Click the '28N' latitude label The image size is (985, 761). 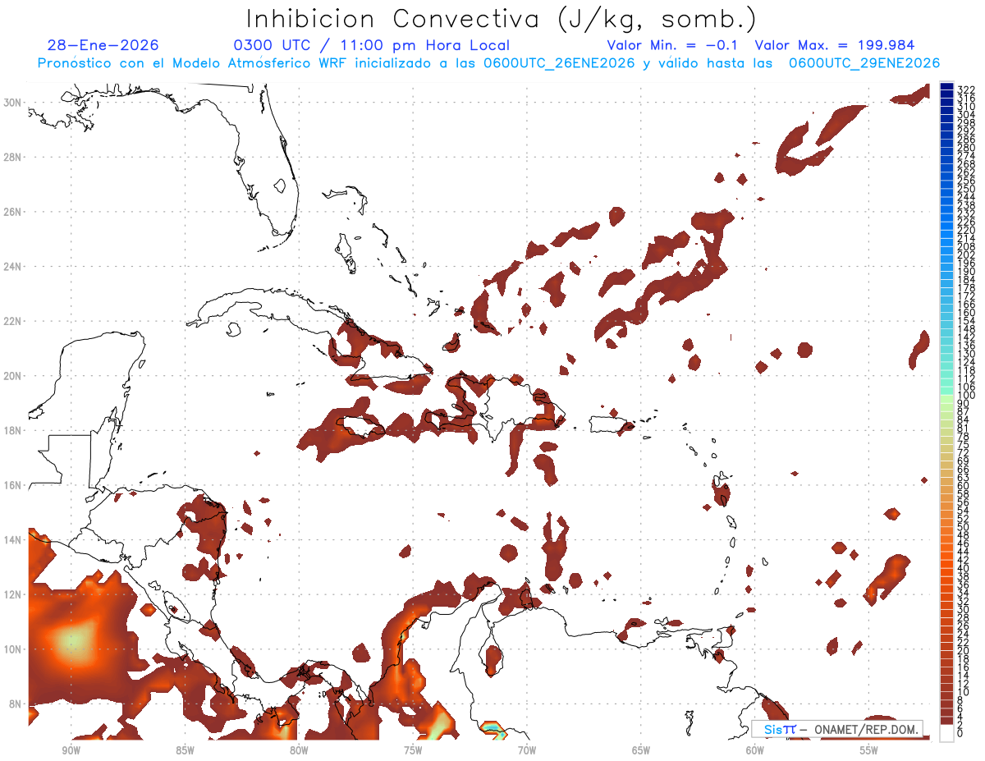click(x=13, y=157)
